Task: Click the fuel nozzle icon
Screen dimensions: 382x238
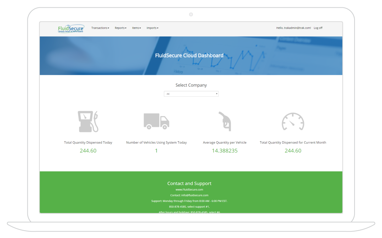Action: tap(225, 121)
